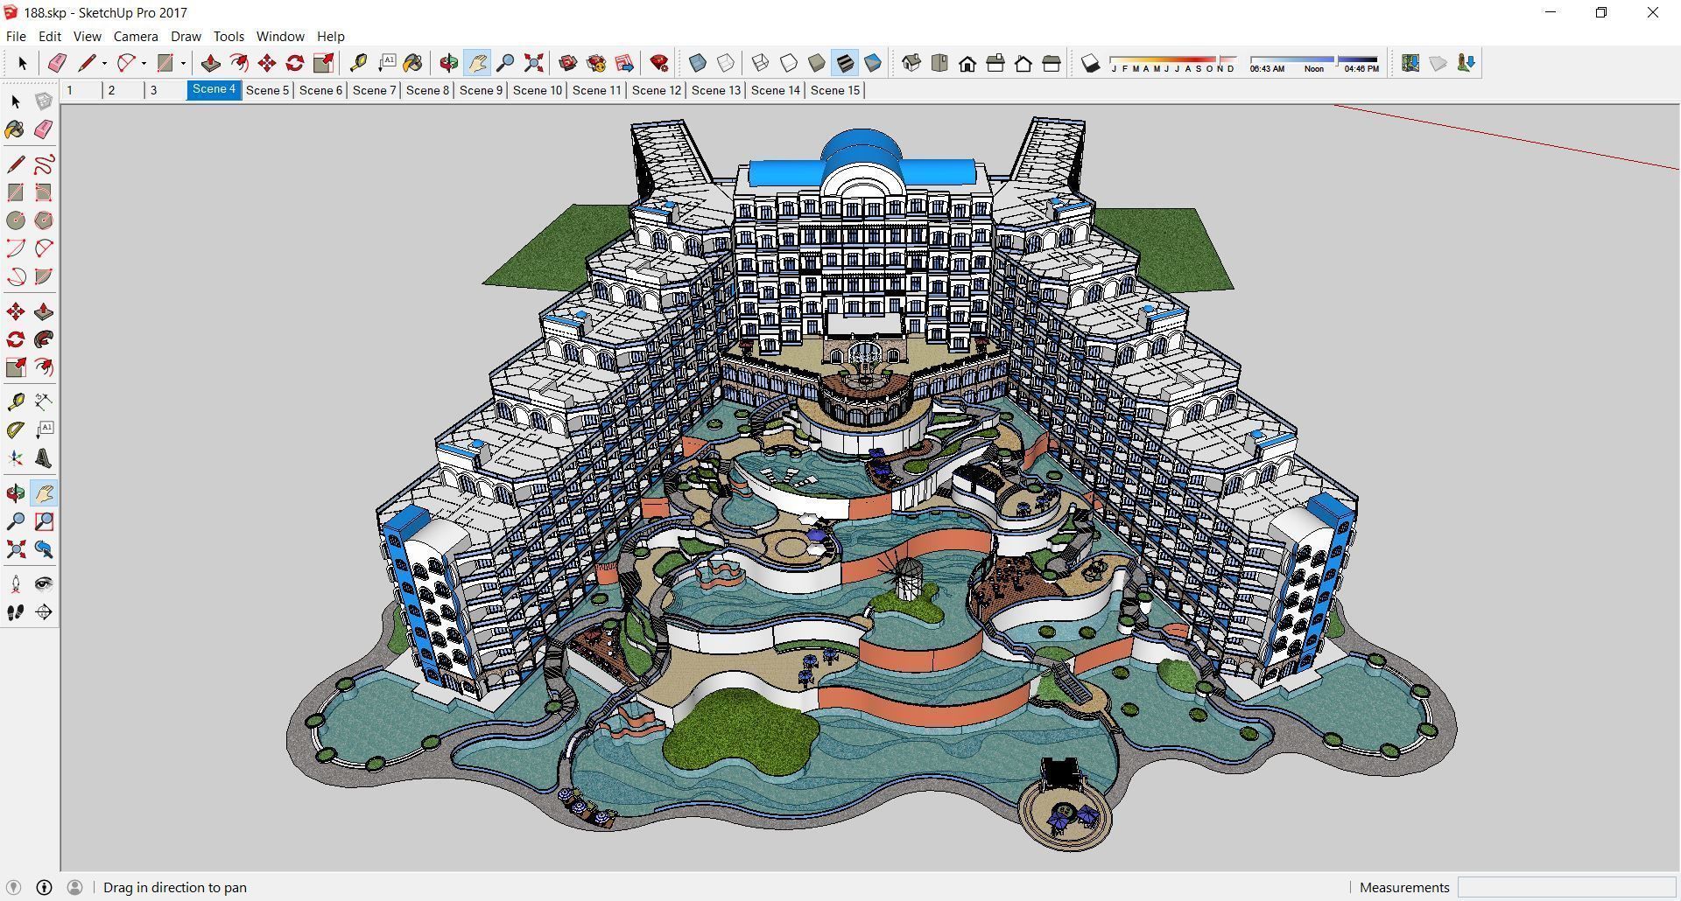1681x901 pixels.
Task: Open Extension Warehouse ruby icon
Action: 659,63
